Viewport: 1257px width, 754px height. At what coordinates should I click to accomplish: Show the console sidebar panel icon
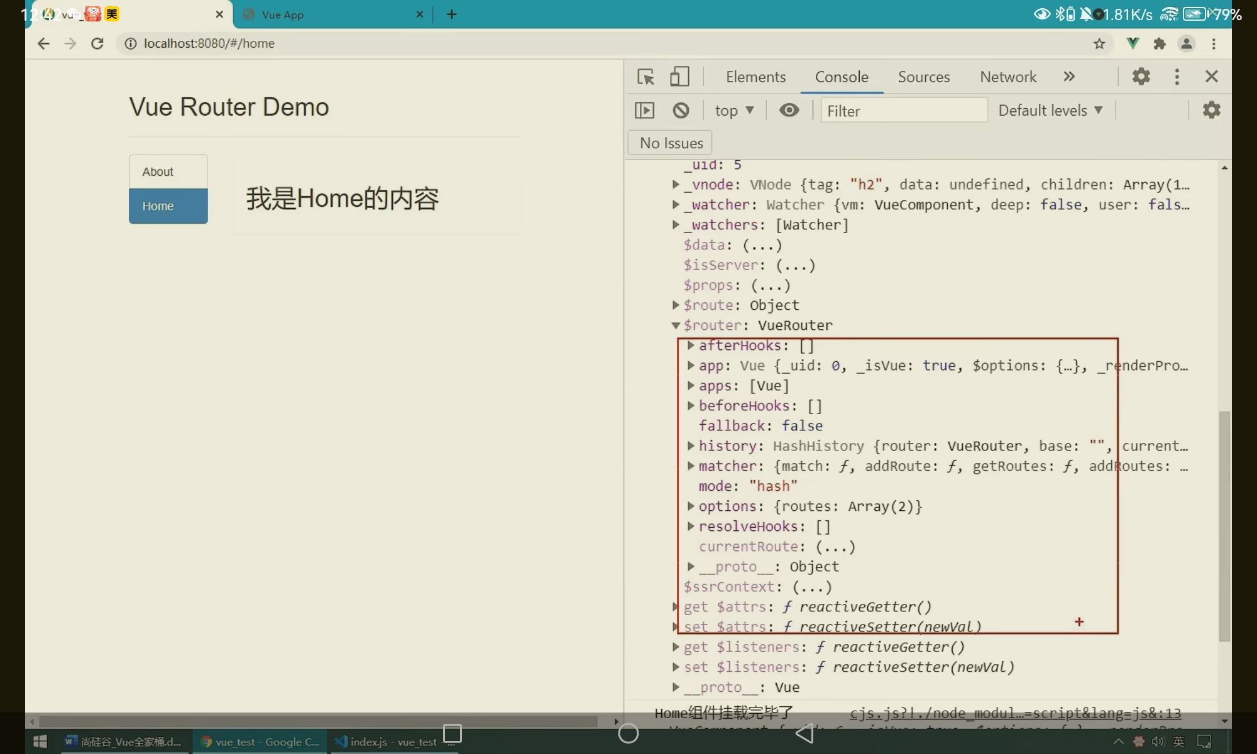coord(644,111)
